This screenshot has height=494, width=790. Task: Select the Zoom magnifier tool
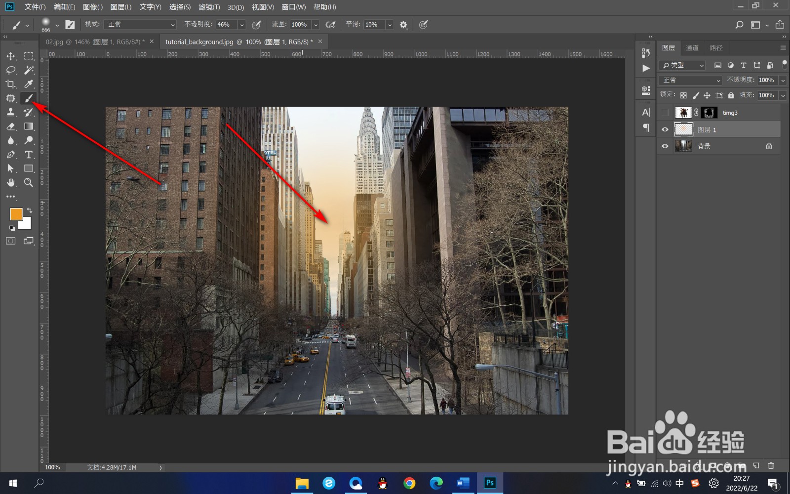pos(29,183)
